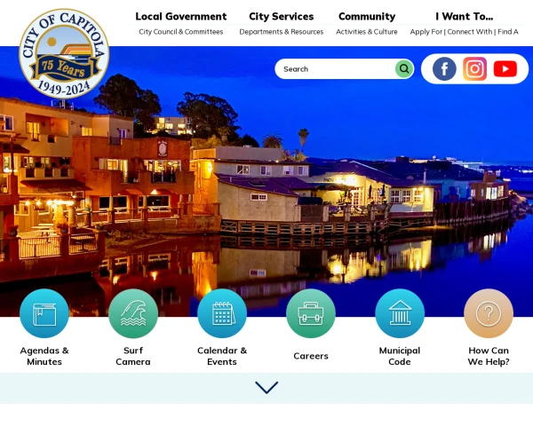Click the Careers text link
The image size is (533, 426).
pos(311,356)
